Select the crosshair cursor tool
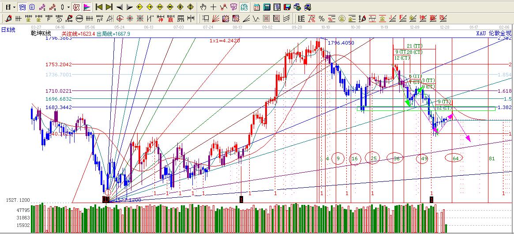 (213, 7)
